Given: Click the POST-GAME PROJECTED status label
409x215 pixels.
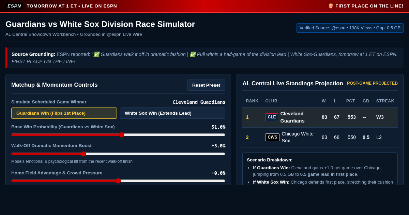Looking at the screenshot, I should click(x=372, y=83).
